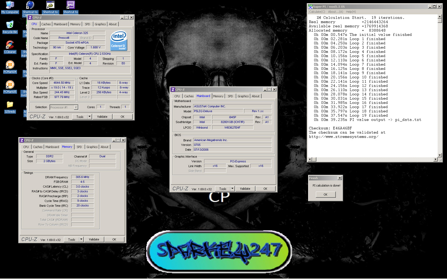Click Super PI vertical scrollbar down arrow

[x=440, y=155]
